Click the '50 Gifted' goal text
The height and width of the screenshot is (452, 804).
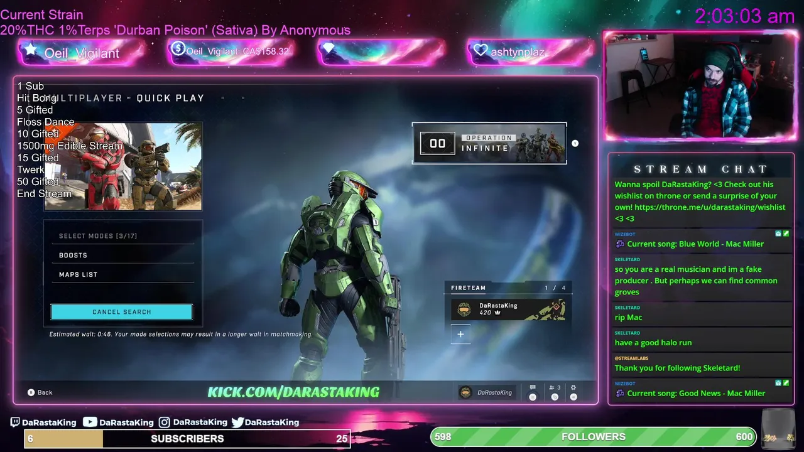click(38, 181)
